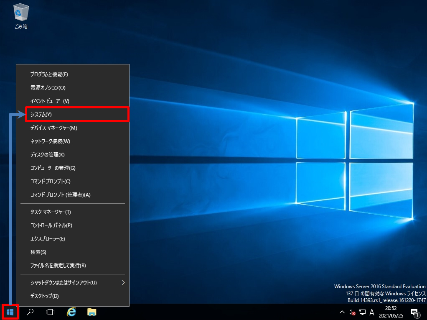Image resolution: width=427 pixels, height=320 pixels.
Task: Open タスク マネージャー(T)
Action: [x=73, y=212]
